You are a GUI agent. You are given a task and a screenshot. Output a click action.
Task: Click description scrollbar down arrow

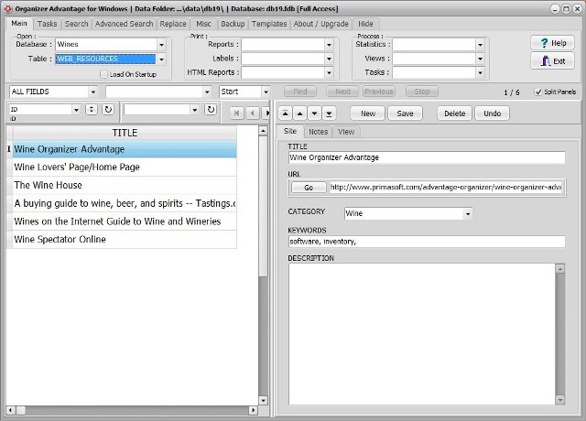click(x=559, y=400)
